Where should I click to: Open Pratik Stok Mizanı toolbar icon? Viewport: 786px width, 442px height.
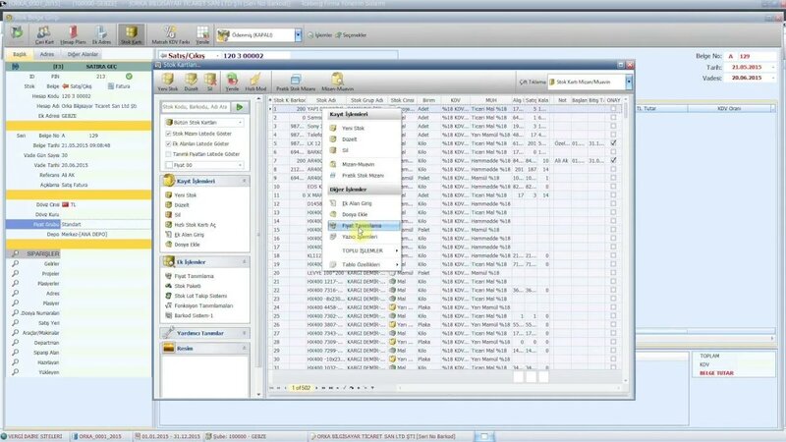pos(296,80)
